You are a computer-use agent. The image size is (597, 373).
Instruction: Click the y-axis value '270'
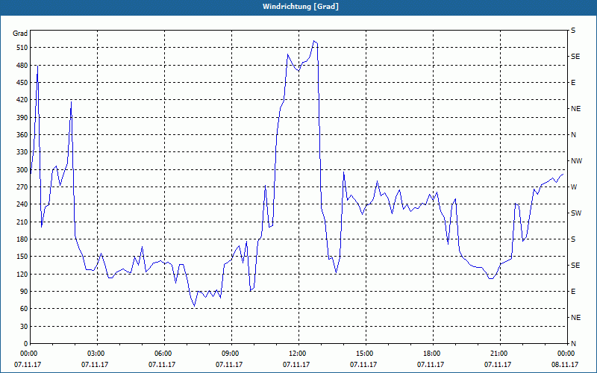pyautogui.click(x=22, y=187)
